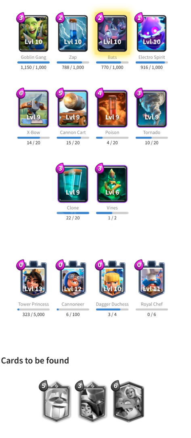
Task: Click the Goblin Gang progress bar
Action: point(34,62)
